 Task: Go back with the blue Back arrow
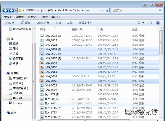[5, 10]
